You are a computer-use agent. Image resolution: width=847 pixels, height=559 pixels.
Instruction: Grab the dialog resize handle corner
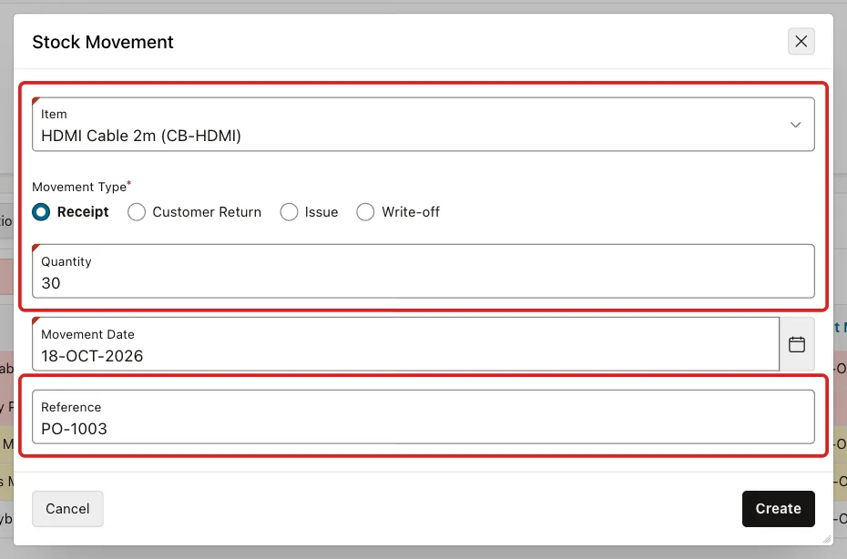(826, 538)
